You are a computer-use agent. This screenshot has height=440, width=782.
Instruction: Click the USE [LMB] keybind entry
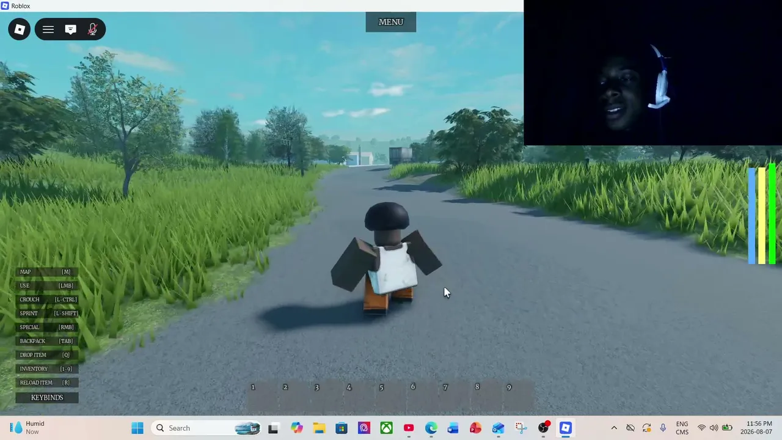tap(47, 285)
